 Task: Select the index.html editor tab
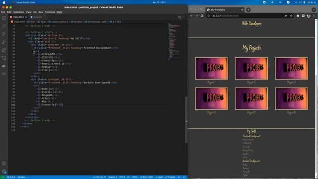pos(18,17)
